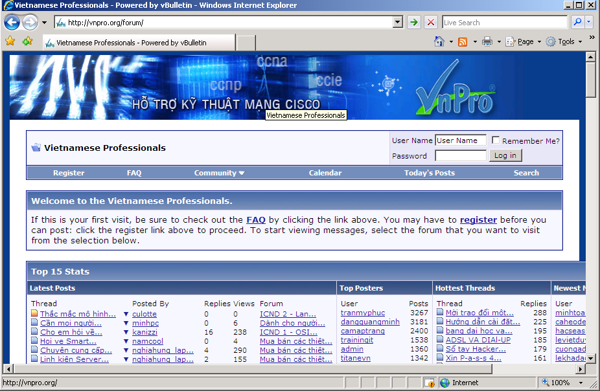
Task: Stop page loading with the red X
Action: pos(431,23)
